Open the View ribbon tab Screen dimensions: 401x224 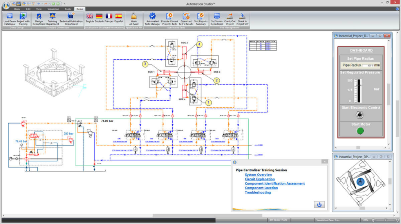point(39,9)
